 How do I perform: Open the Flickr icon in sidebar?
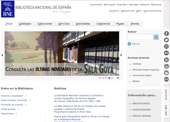[166, 53]
